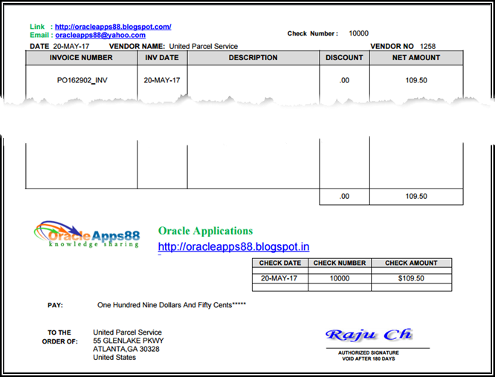The width and height of the screenshot is (495, 377).
Task: Select the check date value 20-MAY-17 in check table
Action: click(x=279, y=278)
